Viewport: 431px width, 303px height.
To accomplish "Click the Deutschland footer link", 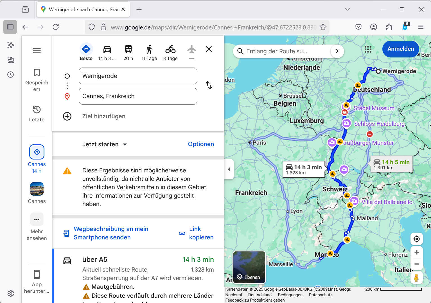I will tap(260, 295).
